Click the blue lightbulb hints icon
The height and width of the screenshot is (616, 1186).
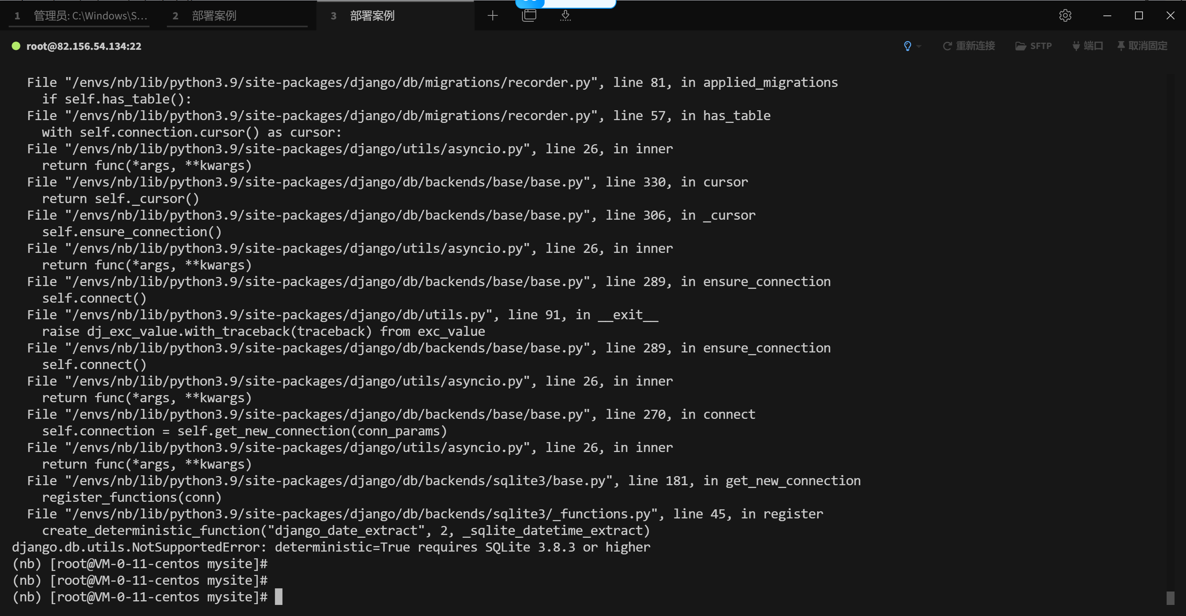[x=907, y=46]
